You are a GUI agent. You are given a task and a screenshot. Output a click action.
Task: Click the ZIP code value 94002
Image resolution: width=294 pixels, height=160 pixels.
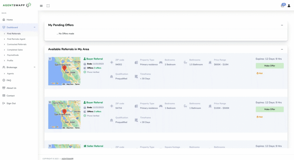119,64
